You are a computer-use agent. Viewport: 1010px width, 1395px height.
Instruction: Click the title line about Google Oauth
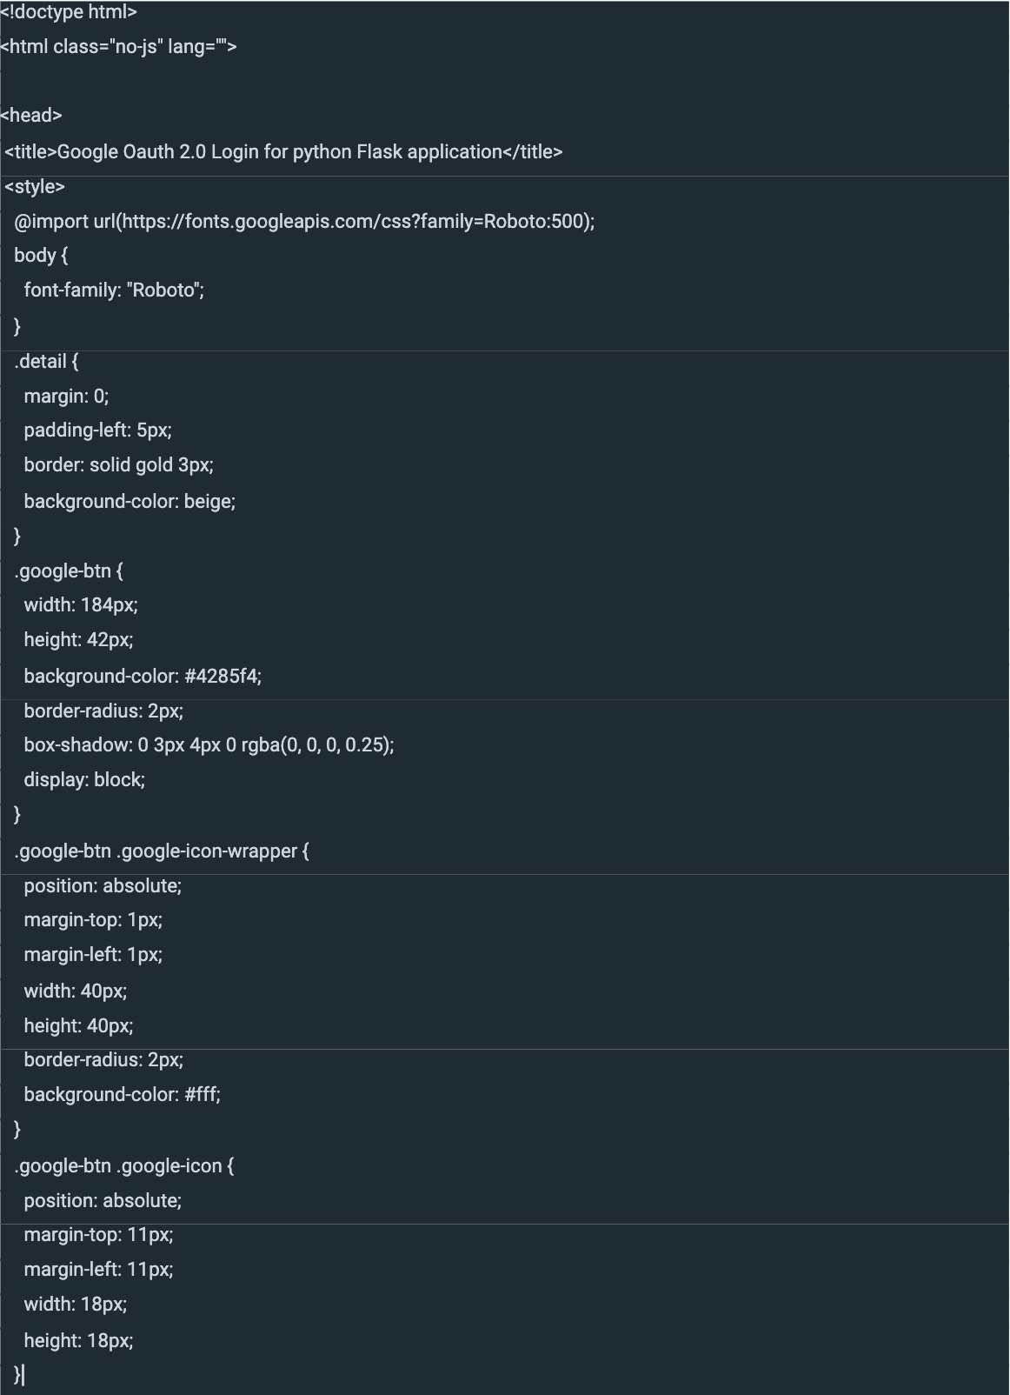[283, 152]
